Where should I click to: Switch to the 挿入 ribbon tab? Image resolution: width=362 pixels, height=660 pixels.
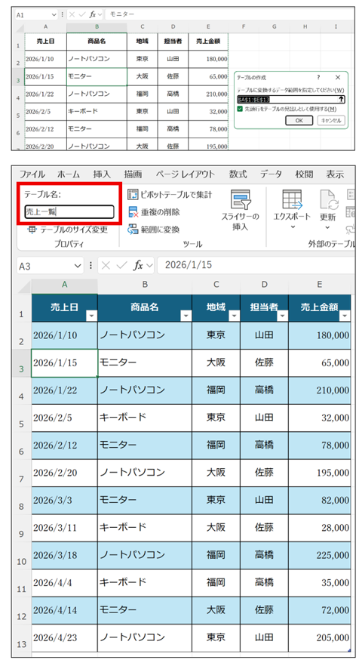click(102, 174)
